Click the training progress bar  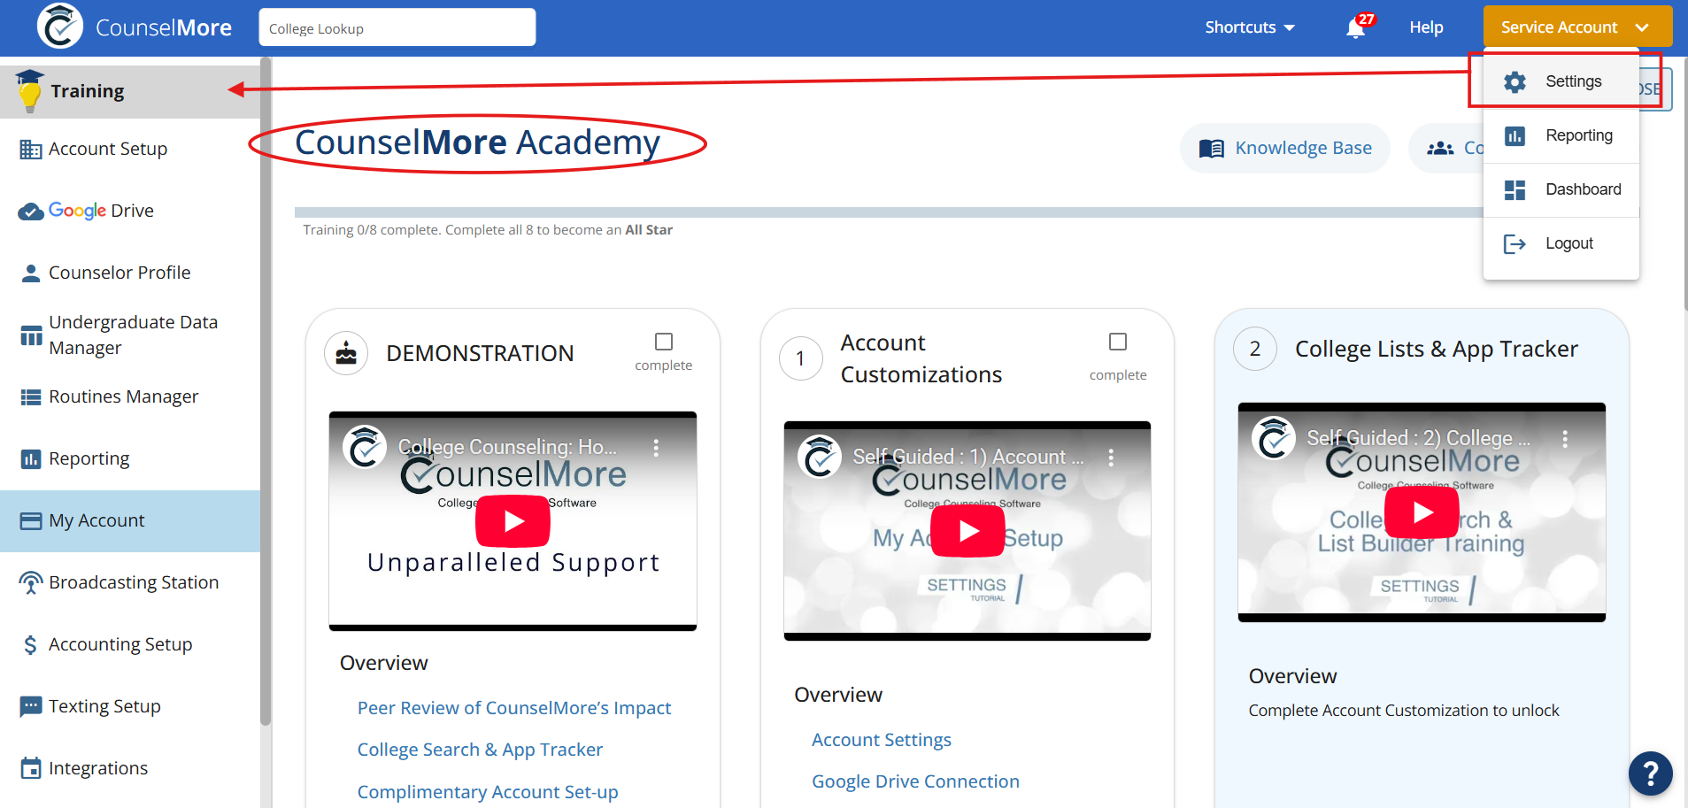(885, 212)
